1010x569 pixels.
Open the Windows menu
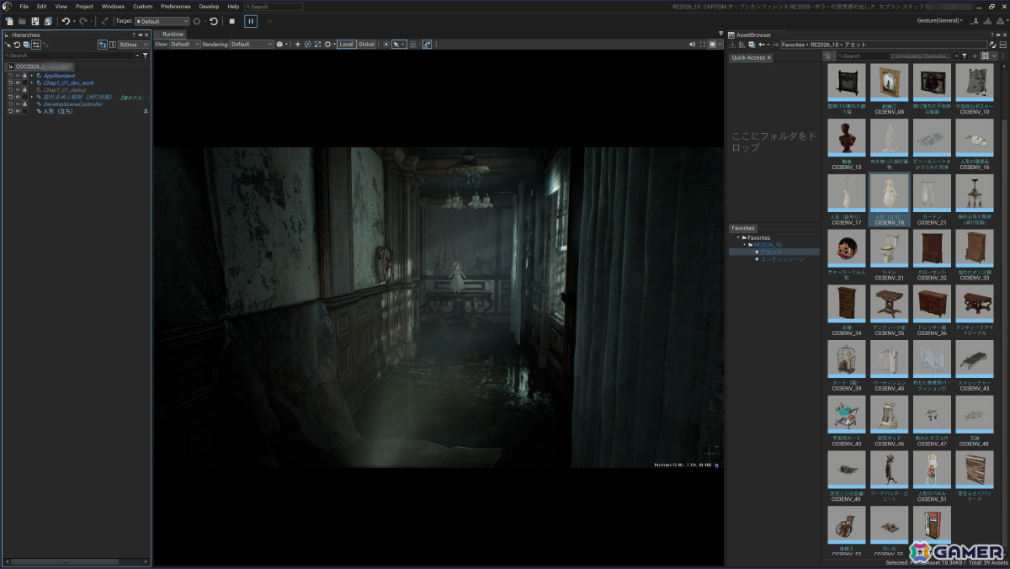[x=113, y=7]
